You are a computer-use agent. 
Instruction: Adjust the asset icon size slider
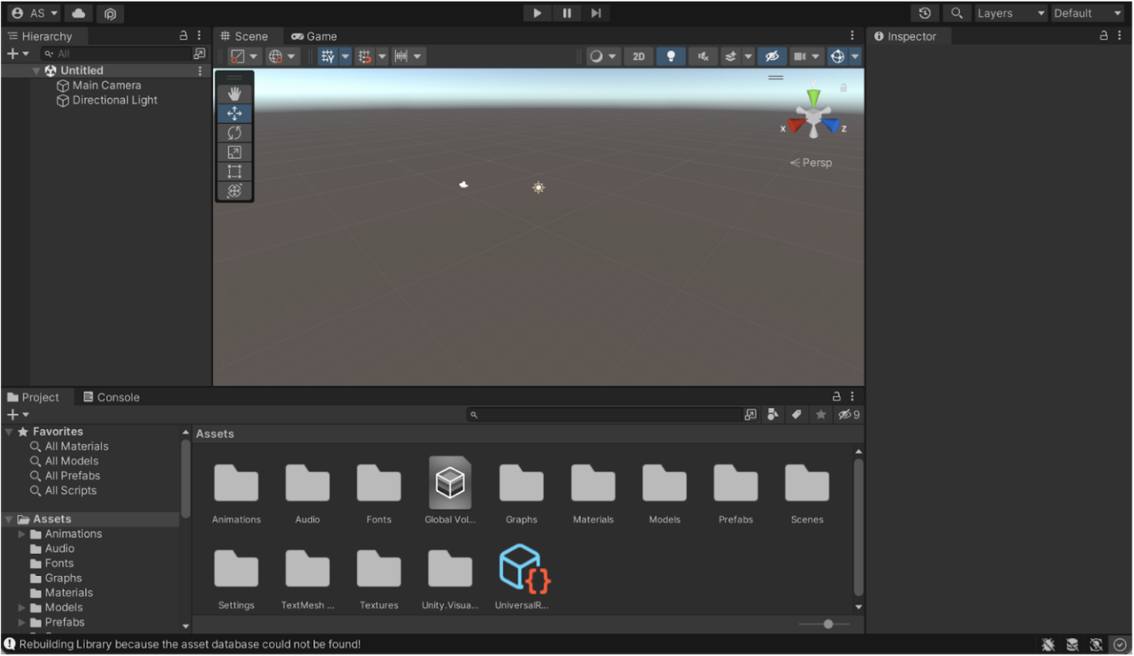tap(827, 624)
